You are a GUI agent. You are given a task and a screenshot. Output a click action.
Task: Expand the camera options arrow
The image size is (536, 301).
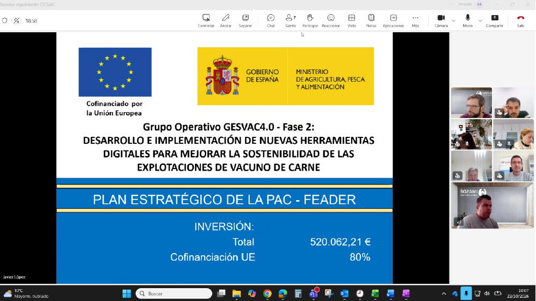(x=453, y=21)
